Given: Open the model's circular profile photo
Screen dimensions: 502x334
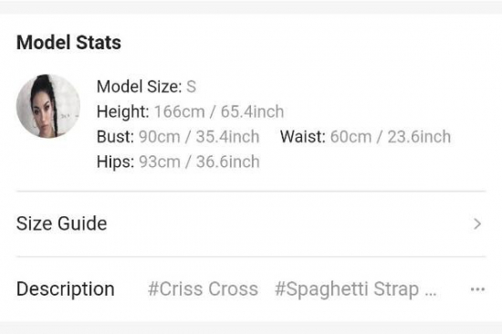Looking at the screenshot, I should tap(48, 106).
